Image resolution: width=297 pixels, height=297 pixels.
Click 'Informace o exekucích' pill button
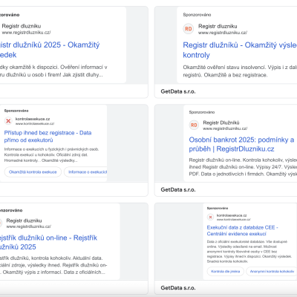85,172
